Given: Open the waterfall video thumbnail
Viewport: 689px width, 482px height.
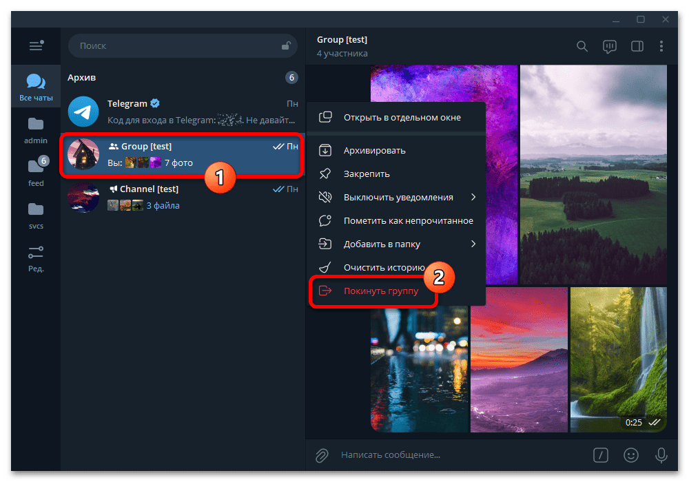Looking at the screenshot, I should (x=618, y=359).
